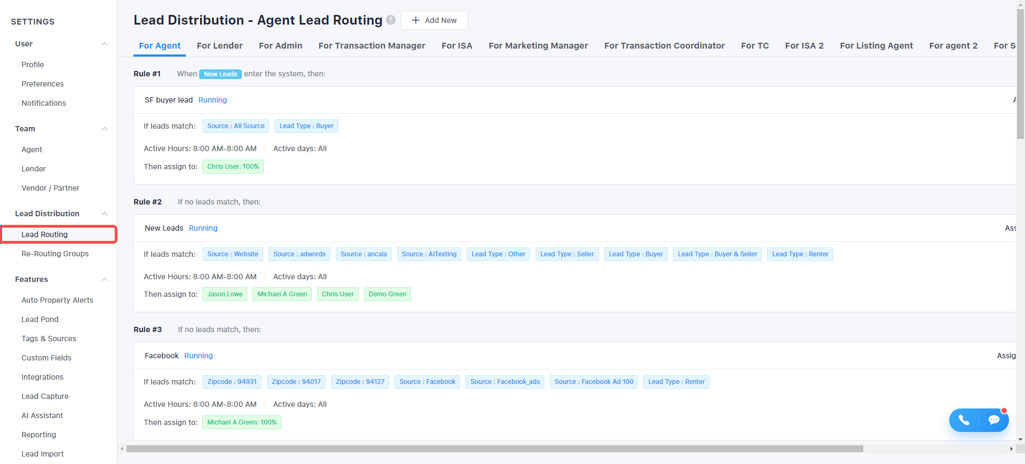Open Lead Pond feature

[40, 319]
